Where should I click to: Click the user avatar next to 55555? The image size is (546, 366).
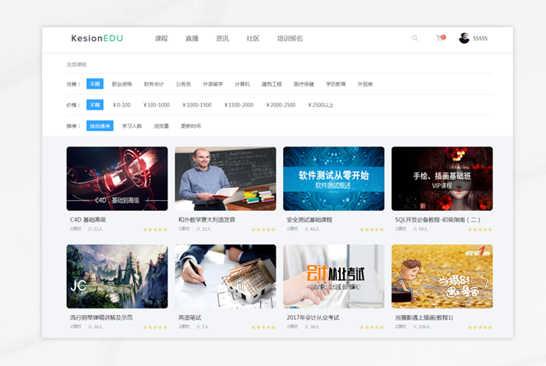click(464, 38)
